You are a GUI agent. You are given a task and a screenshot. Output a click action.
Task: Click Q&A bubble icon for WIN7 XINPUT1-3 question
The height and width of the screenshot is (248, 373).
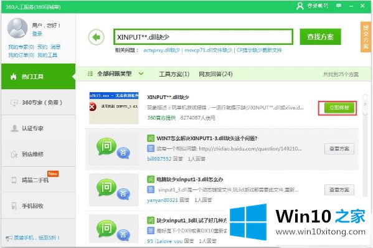coord(113,148)
